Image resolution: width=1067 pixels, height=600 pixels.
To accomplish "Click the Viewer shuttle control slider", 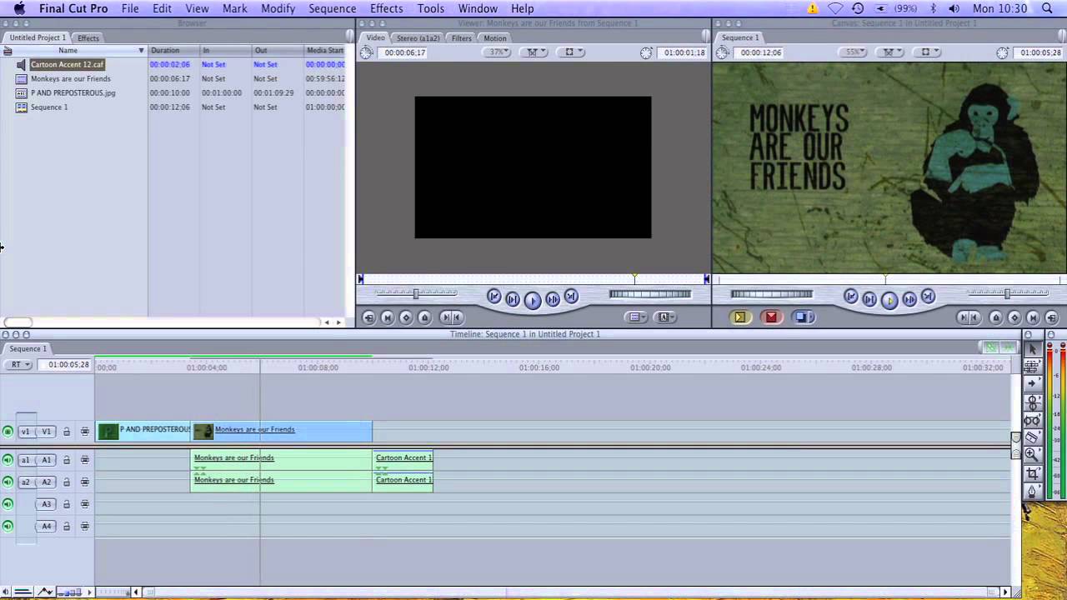I will click(x=415, y=293).
